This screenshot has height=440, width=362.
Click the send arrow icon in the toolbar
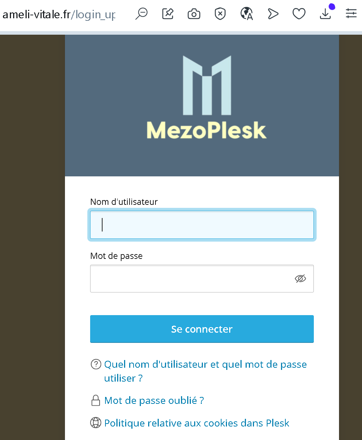coord(273,14)
